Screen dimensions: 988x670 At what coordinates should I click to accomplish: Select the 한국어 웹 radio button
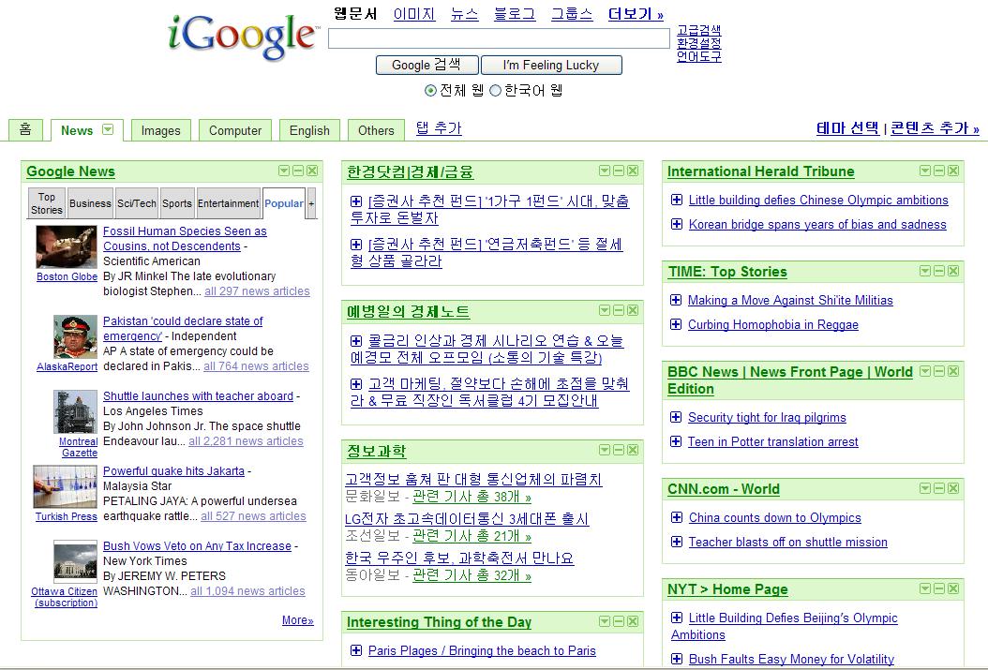pyautogui.click(x=495, y=91)
